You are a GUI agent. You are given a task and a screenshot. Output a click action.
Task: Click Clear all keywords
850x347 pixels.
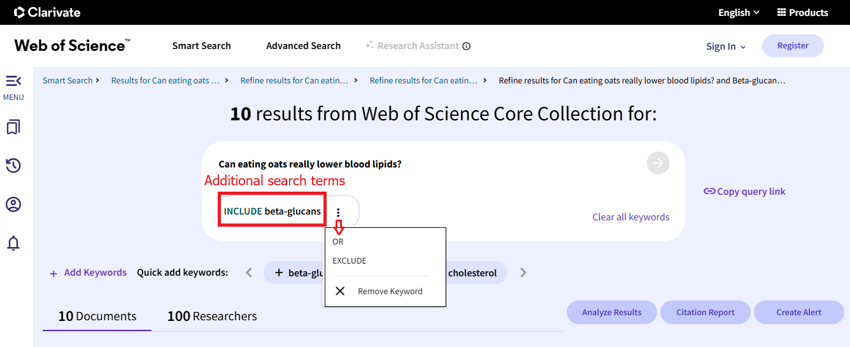(631, 216)
